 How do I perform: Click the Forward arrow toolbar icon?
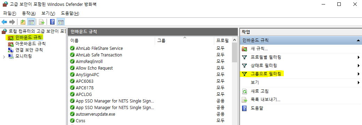coord(12,22)
